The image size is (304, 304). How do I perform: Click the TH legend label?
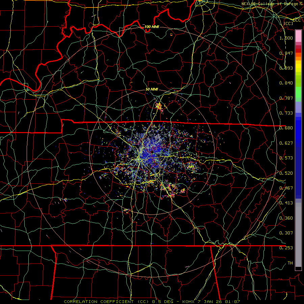point(290,263)
